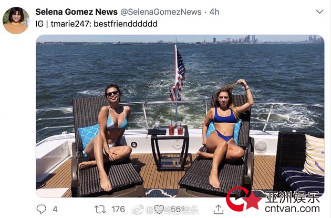Open the Selena Gomez News display name
331x218 pixels.
(x=76, y=12)
